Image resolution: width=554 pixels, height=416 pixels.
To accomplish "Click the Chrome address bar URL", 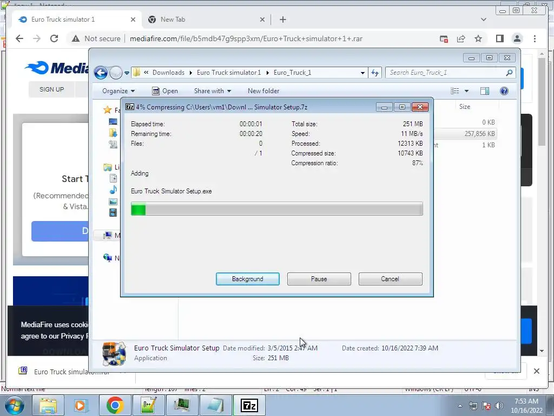I will tap(246, 38).
